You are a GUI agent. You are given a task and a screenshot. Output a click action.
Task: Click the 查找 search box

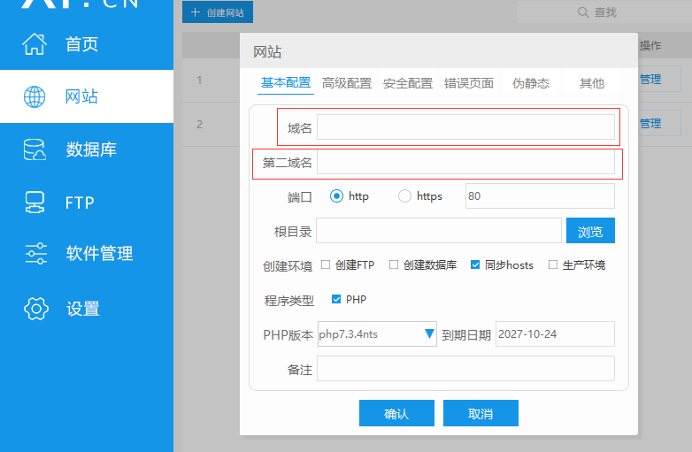point(604,12)
